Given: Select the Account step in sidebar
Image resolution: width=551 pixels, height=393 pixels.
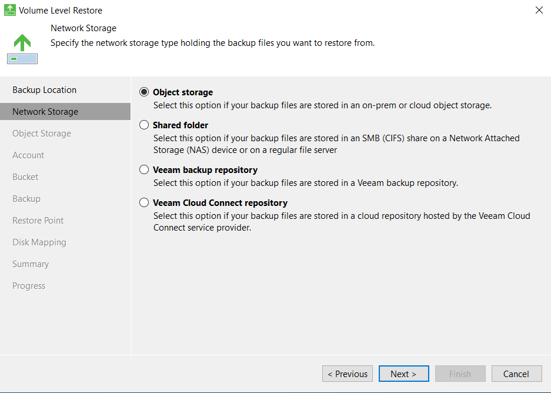Looking at the screenshot, I should [28, 155].
